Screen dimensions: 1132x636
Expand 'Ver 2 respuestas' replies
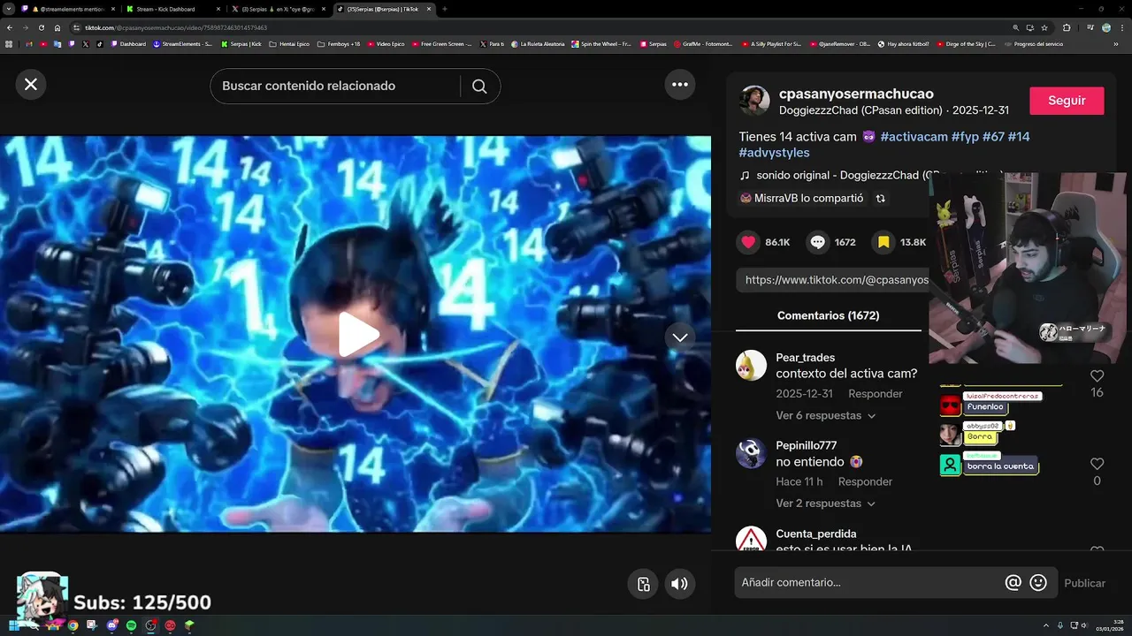coord(825,503)
